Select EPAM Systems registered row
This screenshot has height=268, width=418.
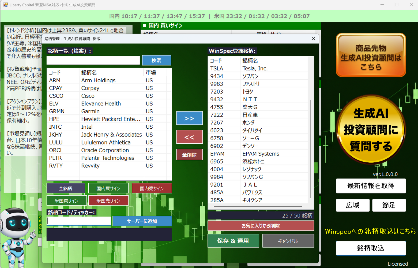258,154
